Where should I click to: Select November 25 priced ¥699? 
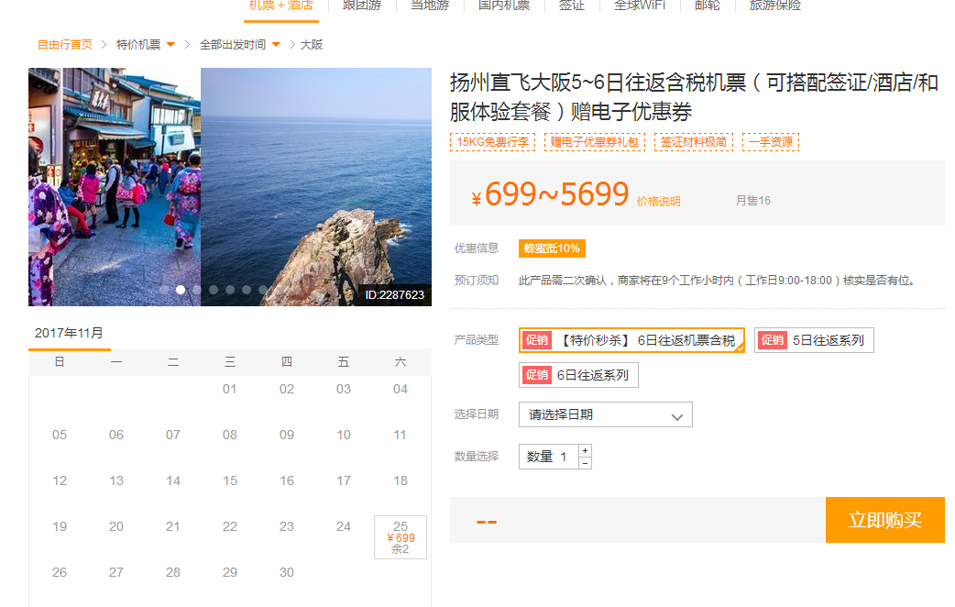tap(401, 537)
